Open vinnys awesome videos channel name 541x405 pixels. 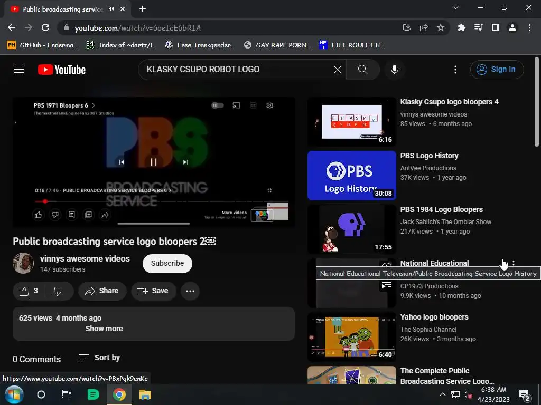pyautogui.click(x=85, y=258)
